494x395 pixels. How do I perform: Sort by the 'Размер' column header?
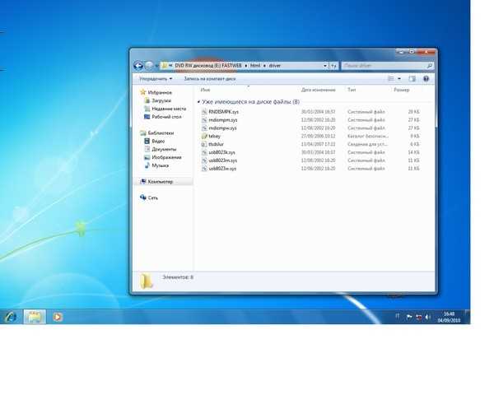click(402, 90)
